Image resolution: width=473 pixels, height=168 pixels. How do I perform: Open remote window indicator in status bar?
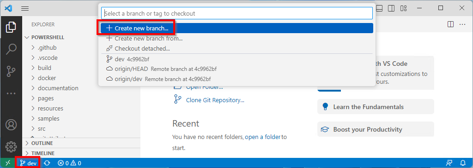point(8,163)
